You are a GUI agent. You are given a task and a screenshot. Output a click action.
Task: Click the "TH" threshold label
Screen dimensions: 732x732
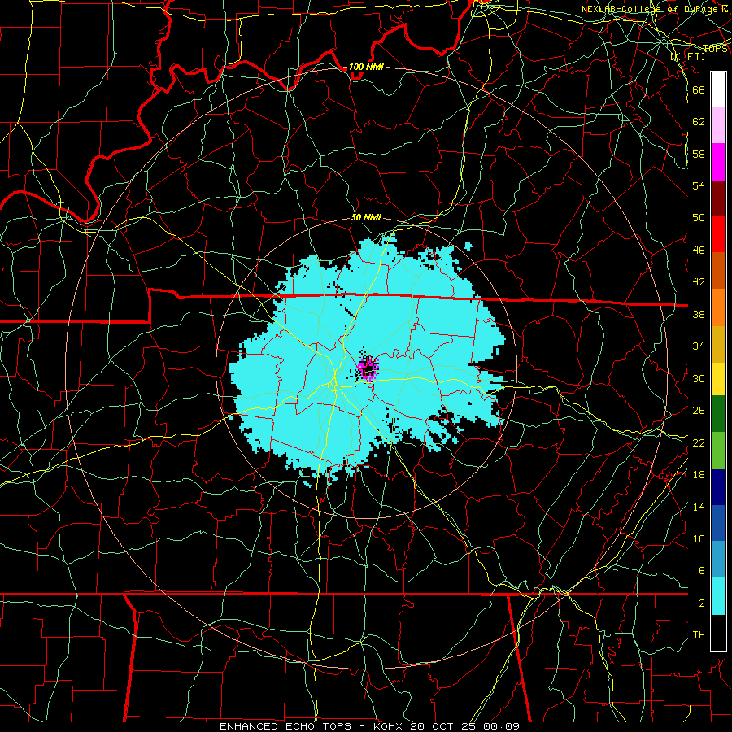699,634
